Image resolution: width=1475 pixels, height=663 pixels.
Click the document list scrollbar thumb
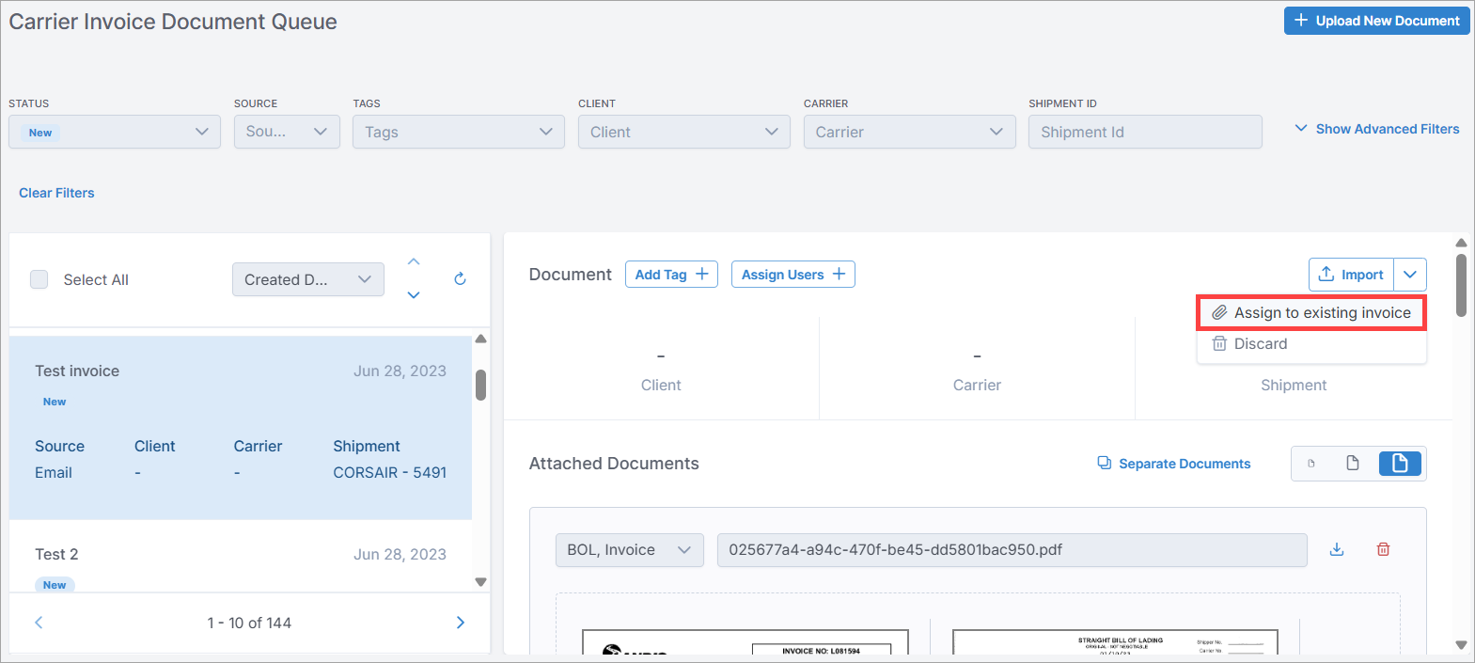click(x=480, y=385)
